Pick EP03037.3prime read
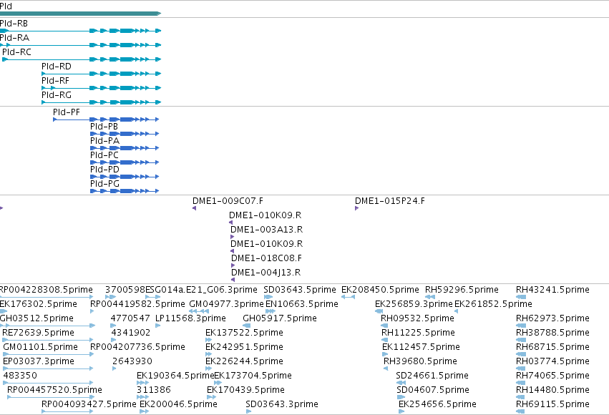The image size is (609, 415). click(x=39, y=362)
